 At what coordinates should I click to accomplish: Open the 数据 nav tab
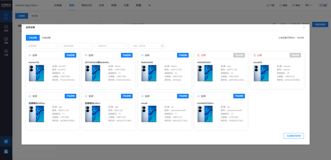click(114, 5)
